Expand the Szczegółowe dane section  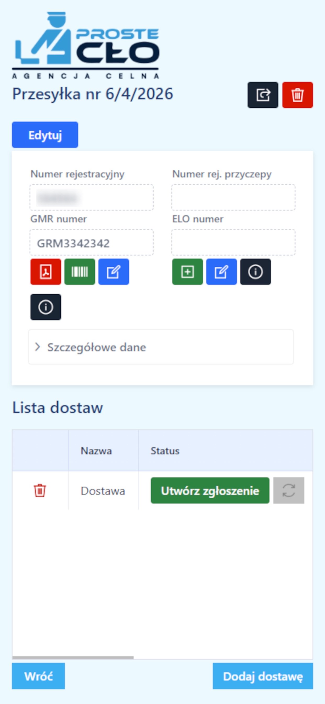point(161,347)
